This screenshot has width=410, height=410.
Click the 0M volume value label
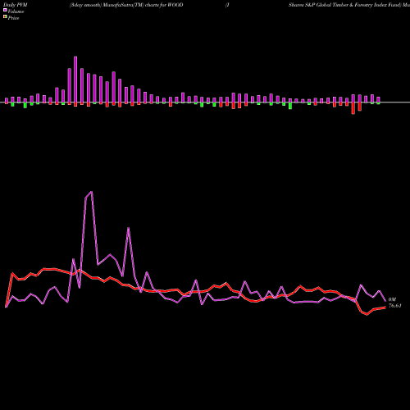(392, 299)
